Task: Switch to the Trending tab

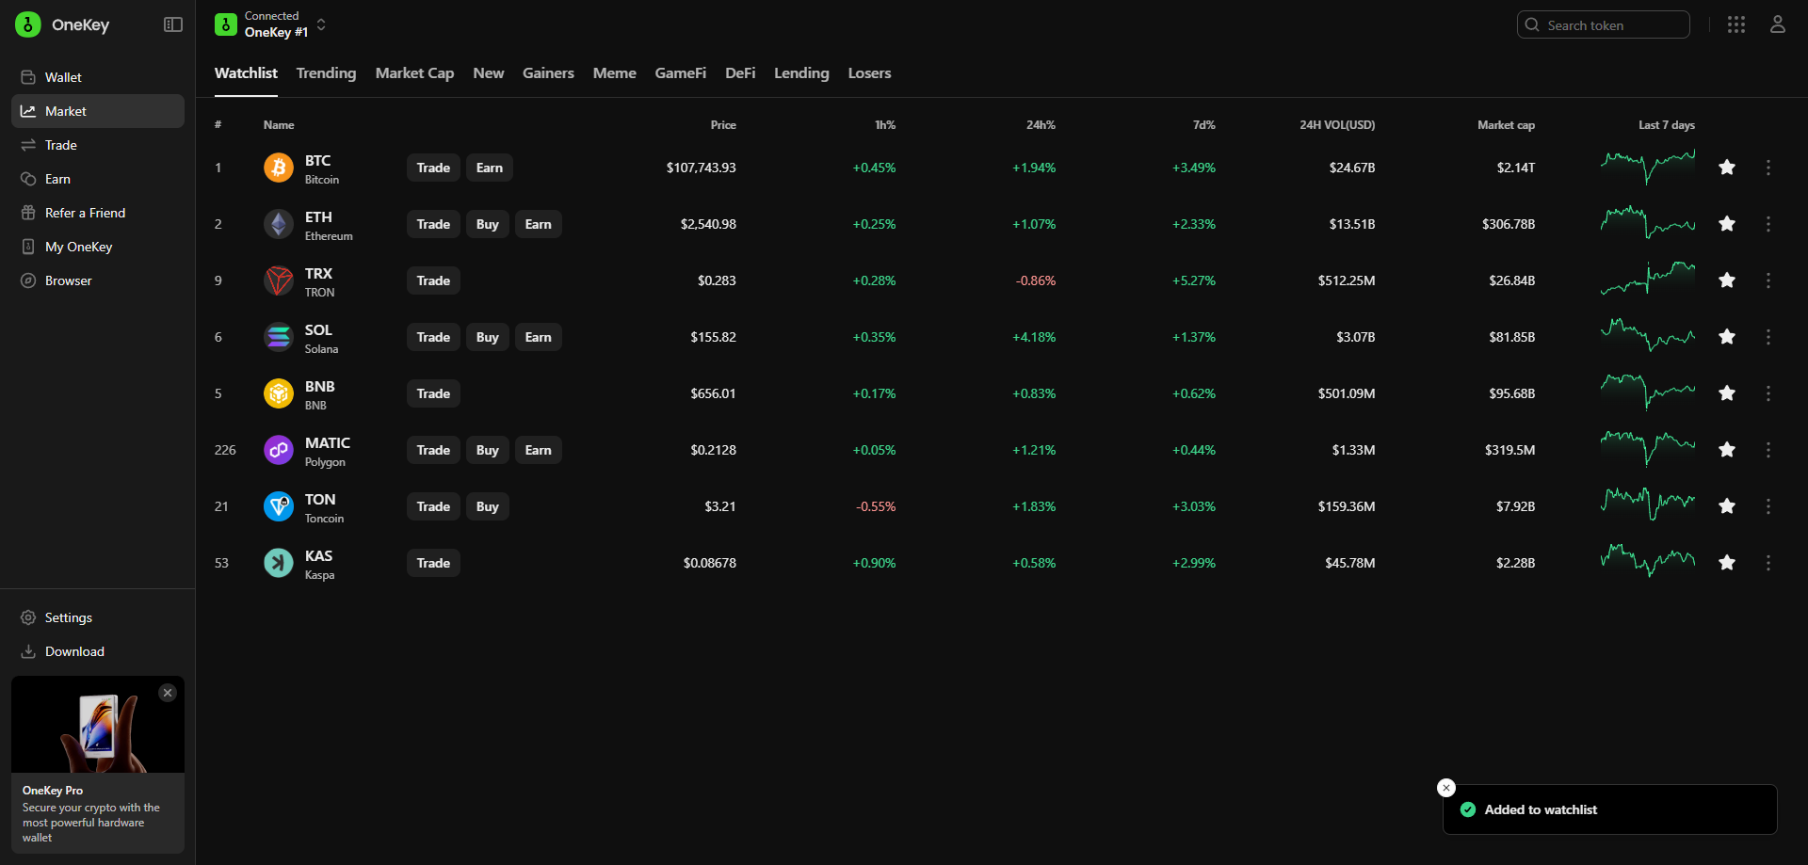Action: tap(326, 73)
